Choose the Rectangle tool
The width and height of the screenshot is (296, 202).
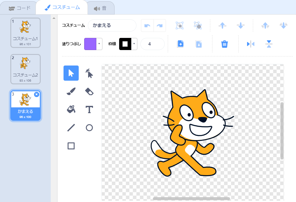pyautogui.click(x=71, y=146)
